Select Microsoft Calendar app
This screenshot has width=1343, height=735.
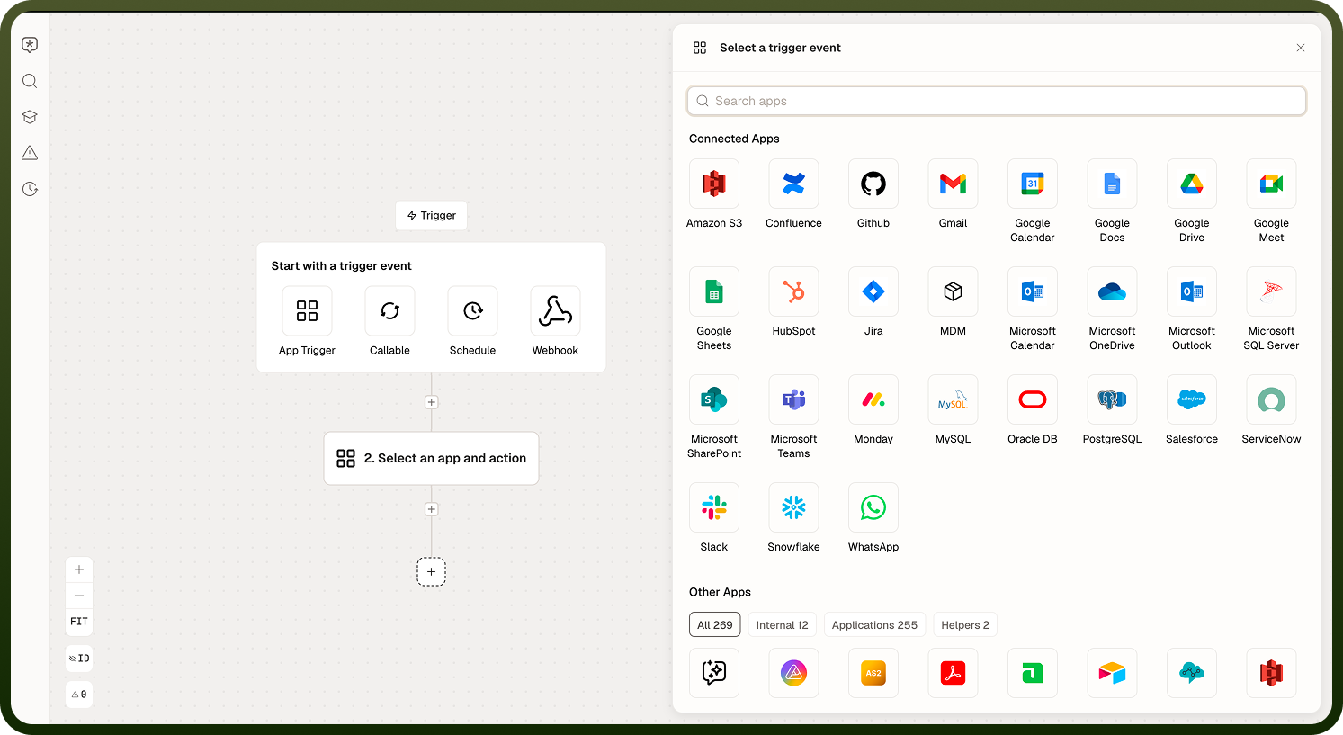[1033, 291]
